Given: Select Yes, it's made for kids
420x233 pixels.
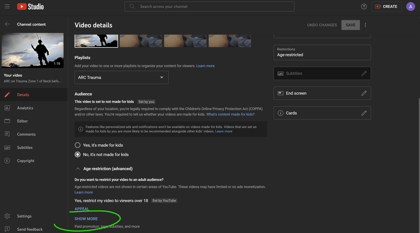Looking at the screenshot, I should (77, 145).
